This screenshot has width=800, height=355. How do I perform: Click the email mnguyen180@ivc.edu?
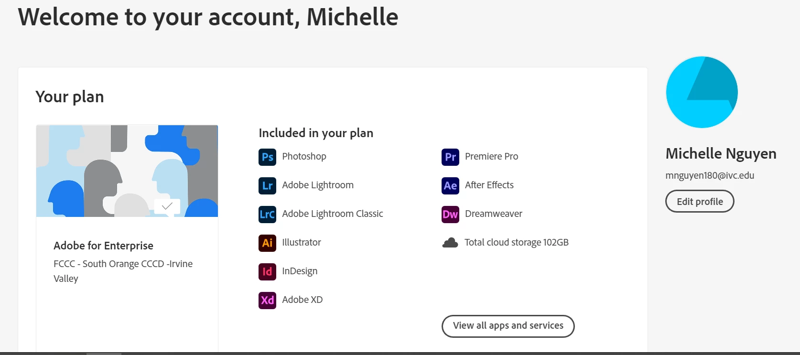[710, 175]
